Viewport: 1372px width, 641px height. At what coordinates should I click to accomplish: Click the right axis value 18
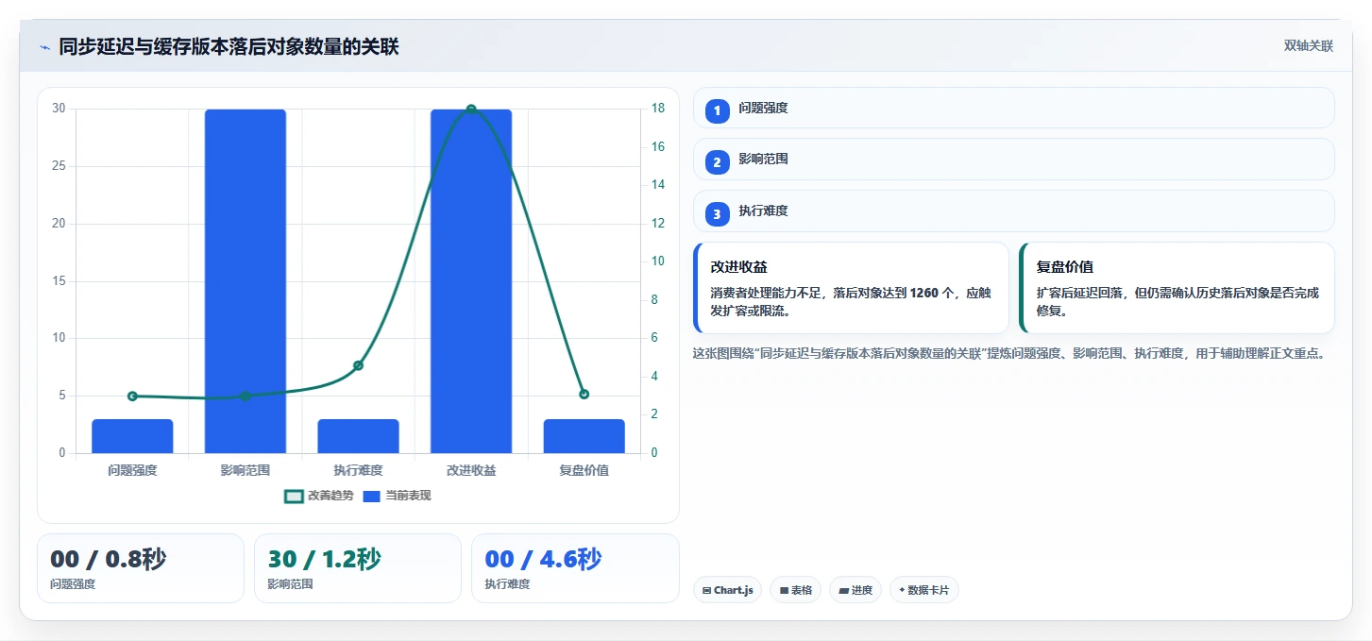coord(657,109)
